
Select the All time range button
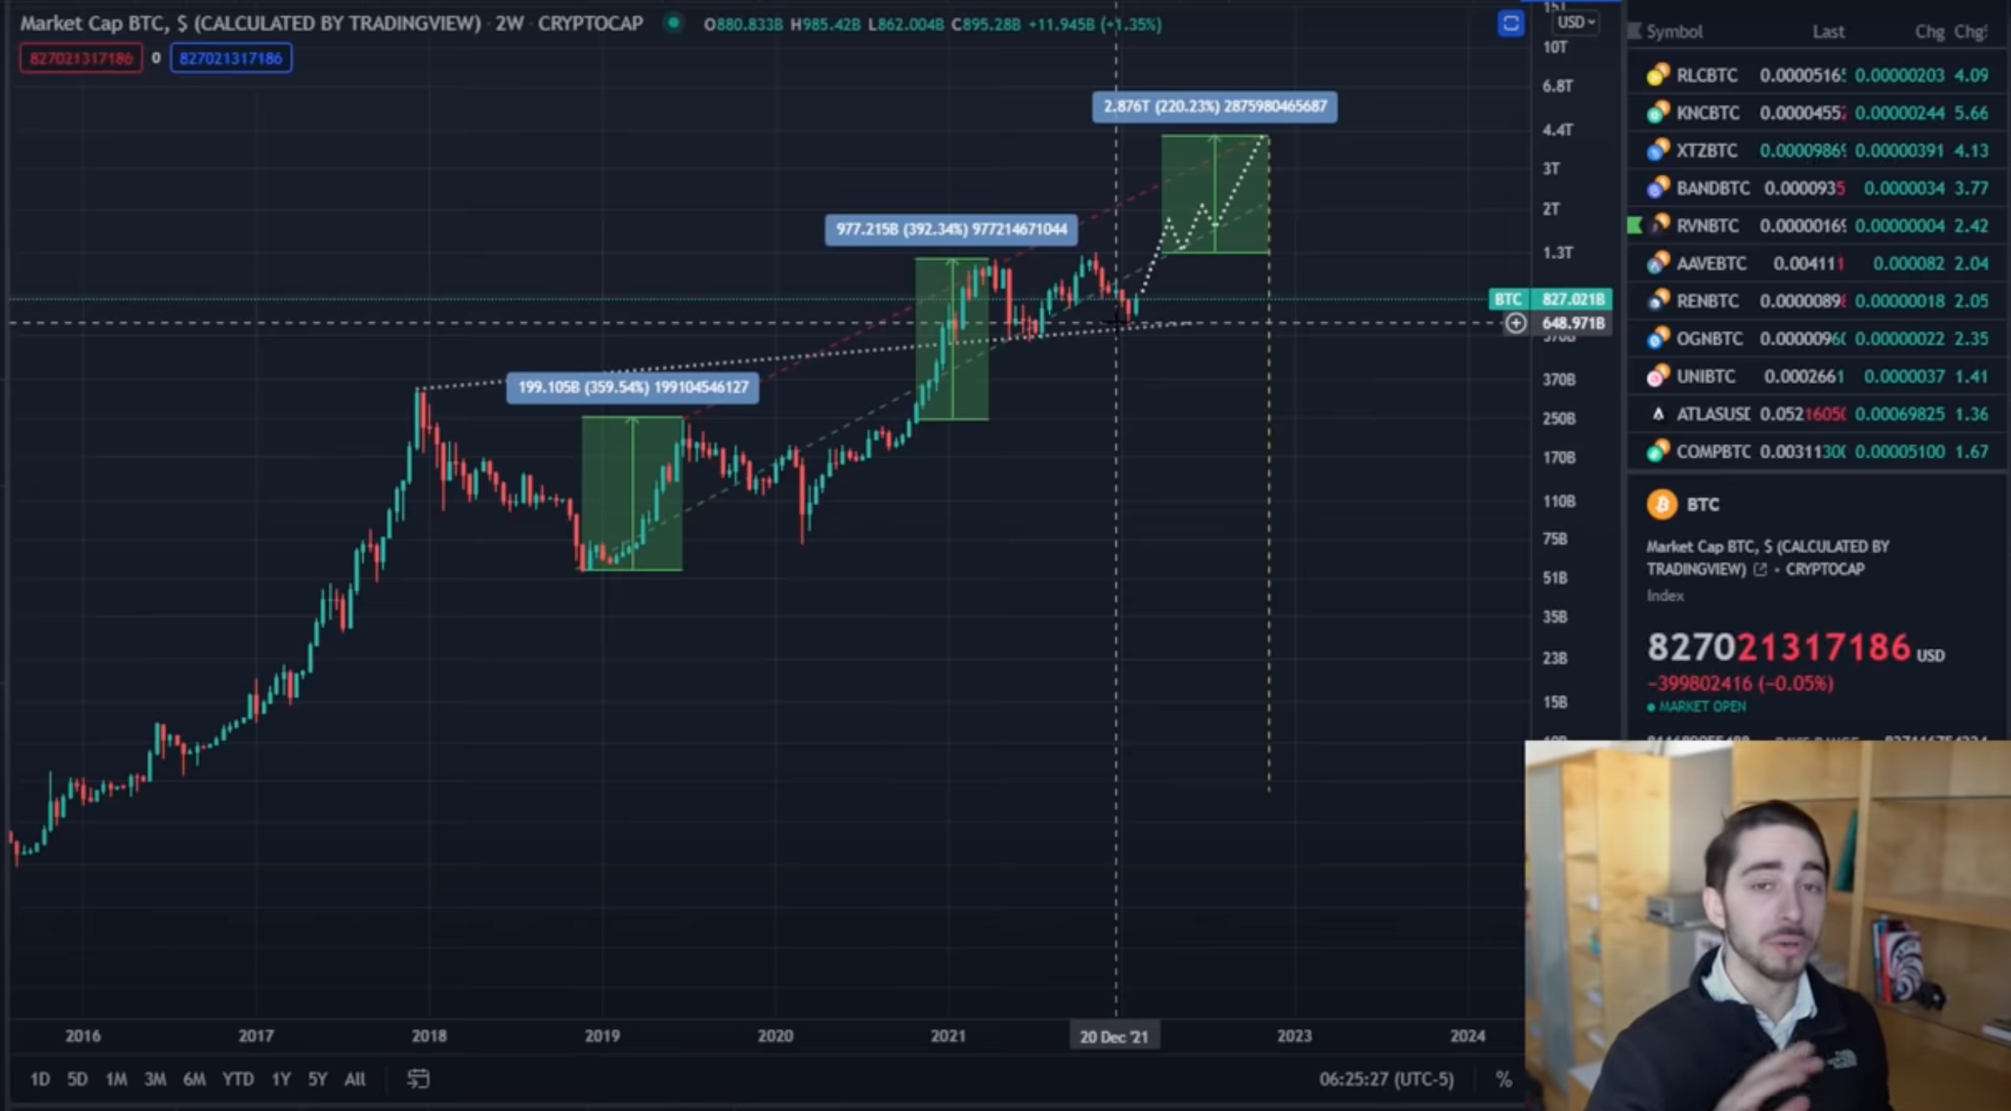355,1079
